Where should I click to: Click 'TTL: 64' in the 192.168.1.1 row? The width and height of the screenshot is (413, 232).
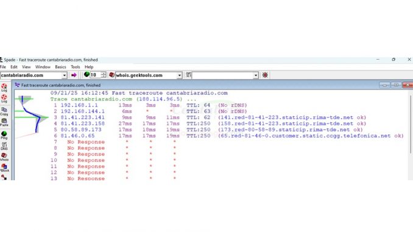(x=199, y=105)
